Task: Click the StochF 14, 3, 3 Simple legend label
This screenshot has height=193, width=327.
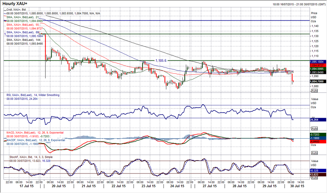Action: point(31,157)
